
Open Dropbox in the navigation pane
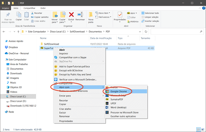click(x=13, y=47)
